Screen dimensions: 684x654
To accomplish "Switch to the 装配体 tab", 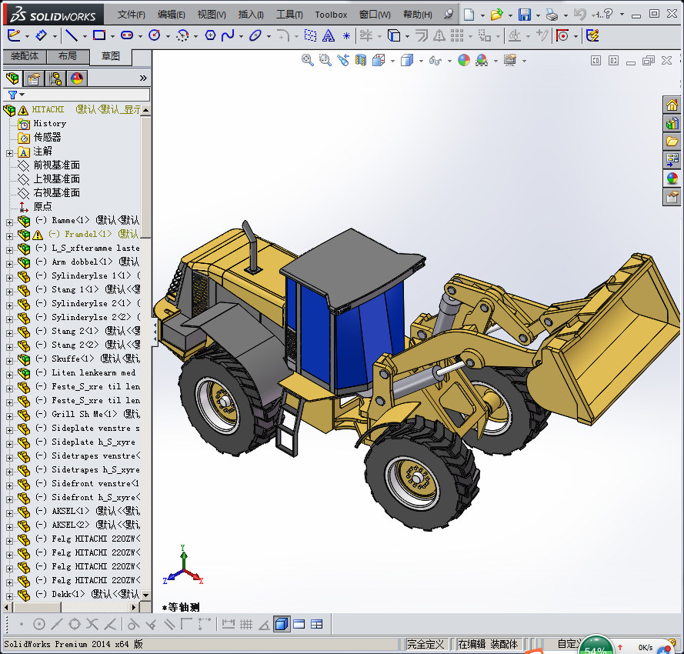I will (25, 56).
